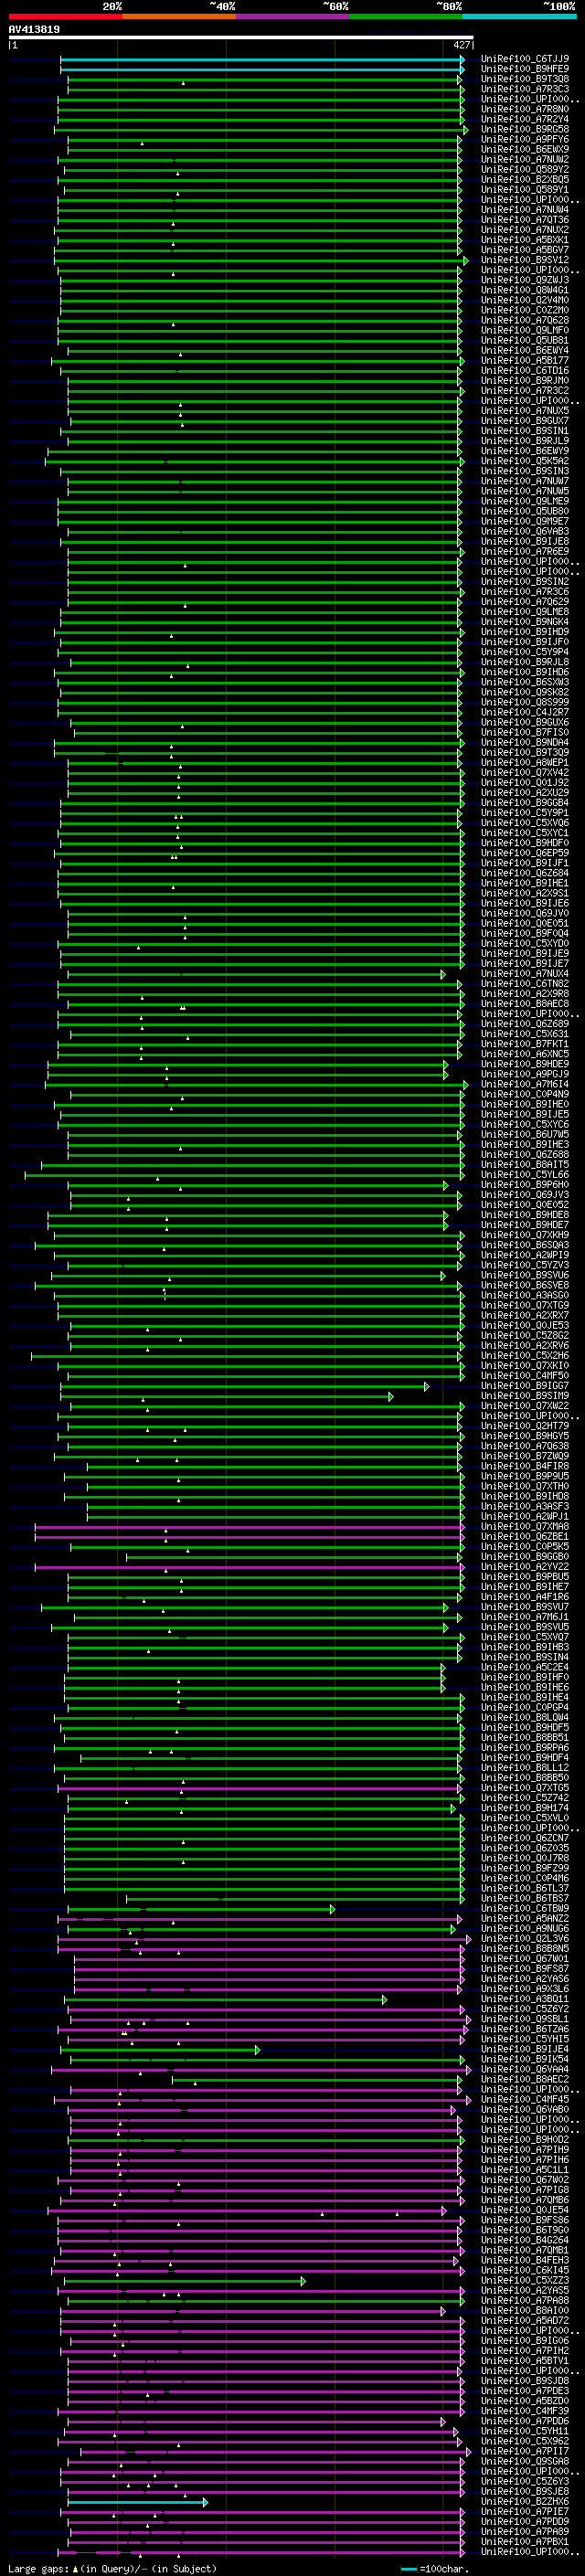Open hit UniRef100_A5ANZ2
This screenshot has height=2576, width=585.
point(524,1919)
